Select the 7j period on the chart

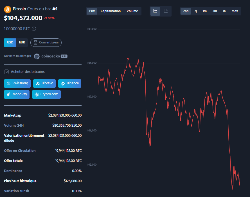tap(195, 11)
